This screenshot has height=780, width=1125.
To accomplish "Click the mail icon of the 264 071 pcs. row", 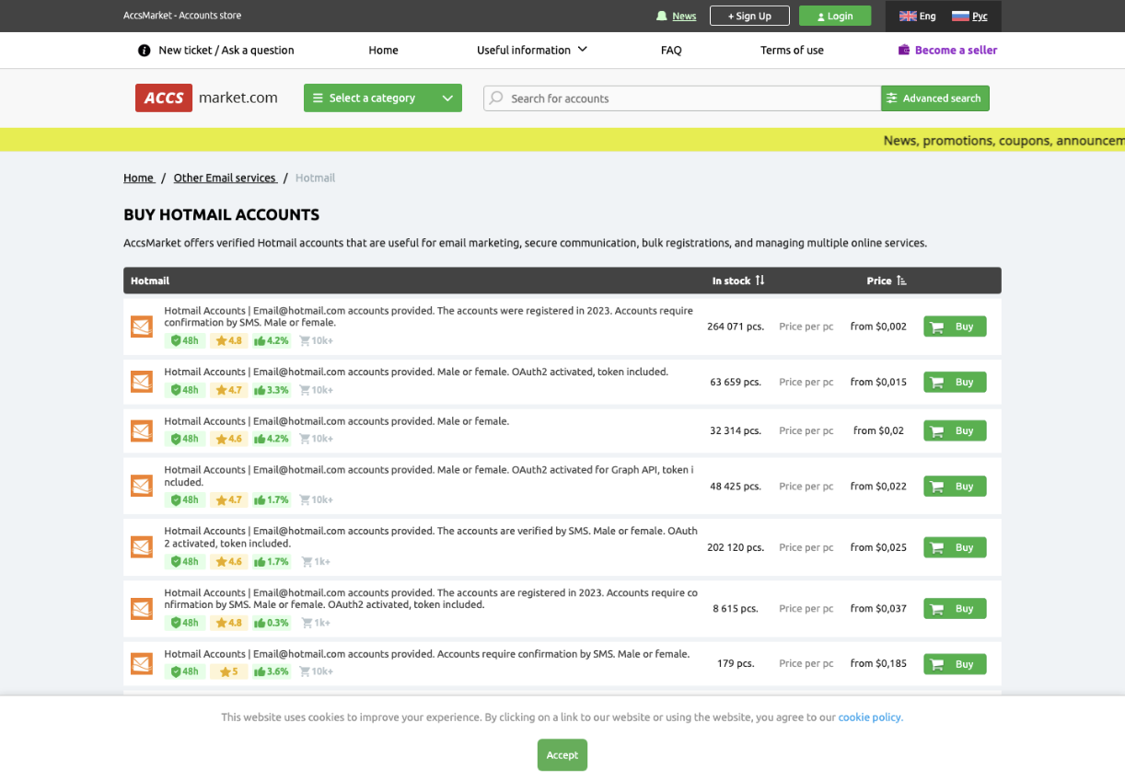I will click(x=142, y=327).
